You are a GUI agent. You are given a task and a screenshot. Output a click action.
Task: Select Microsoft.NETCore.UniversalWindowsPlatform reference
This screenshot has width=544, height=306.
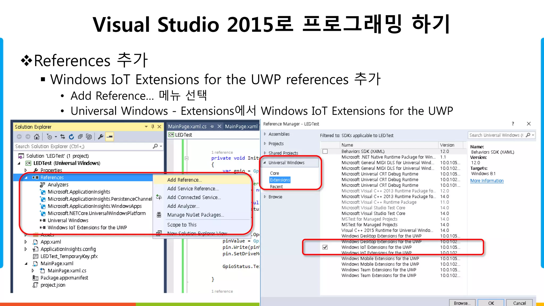point(97,213)
